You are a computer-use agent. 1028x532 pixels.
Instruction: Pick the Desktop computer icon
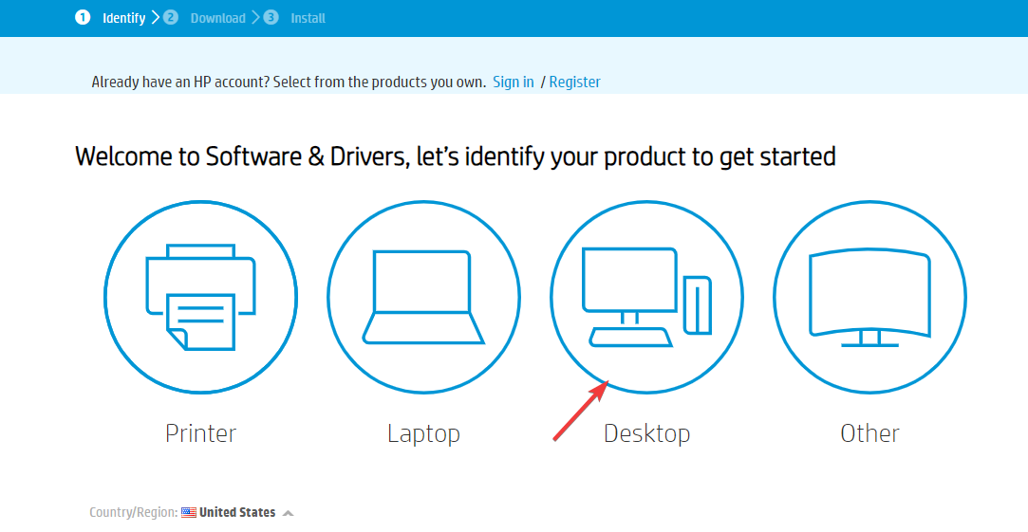coord(646,297)
